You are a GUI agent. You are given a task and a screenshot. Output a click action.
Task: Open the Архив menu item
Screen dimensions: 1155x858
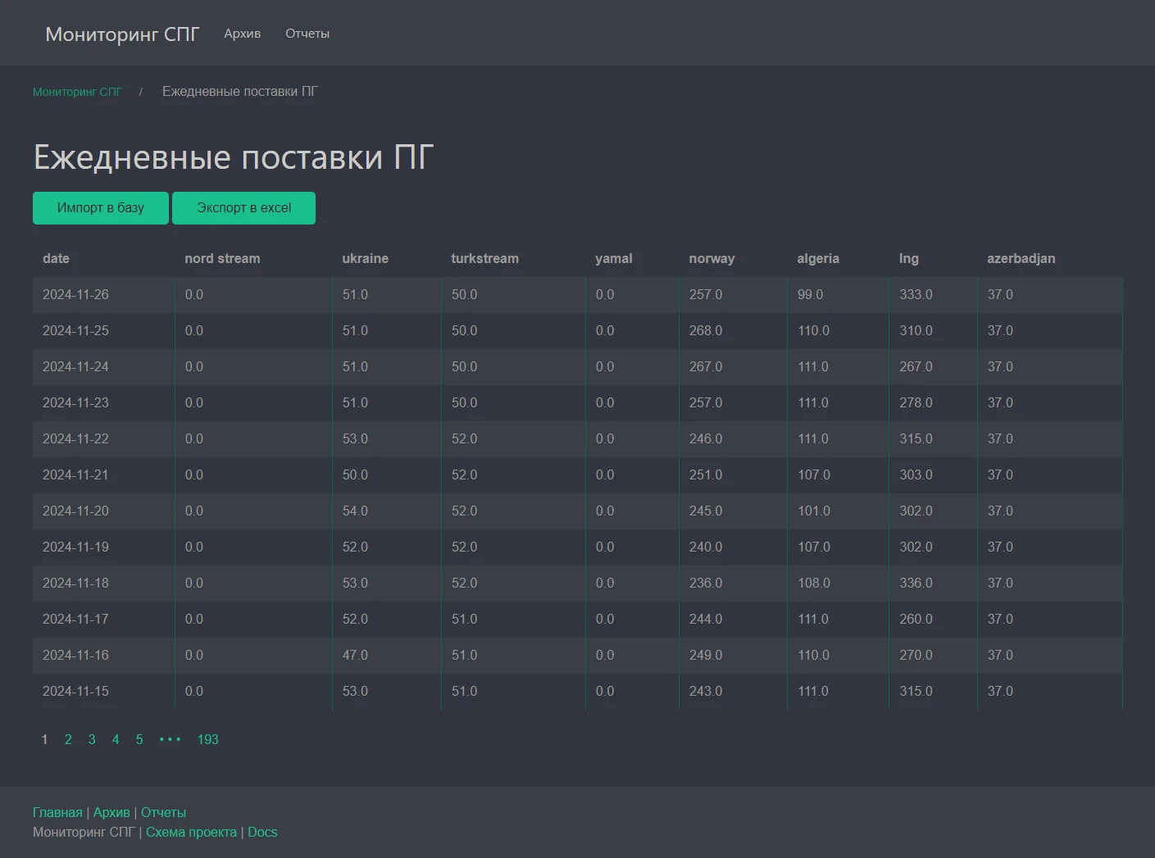[x=241, y=33]
